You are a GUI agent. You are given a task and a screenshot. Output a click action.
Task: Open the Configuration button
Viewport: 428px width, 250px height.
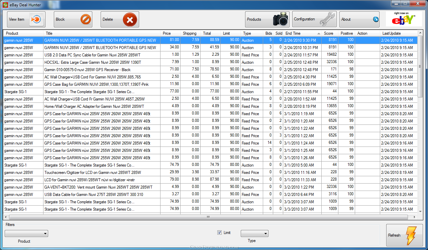(x=314, y=19)
